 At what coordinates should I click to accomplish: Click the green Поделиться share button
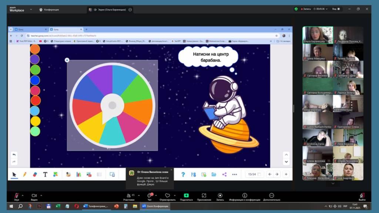point(186,197)
